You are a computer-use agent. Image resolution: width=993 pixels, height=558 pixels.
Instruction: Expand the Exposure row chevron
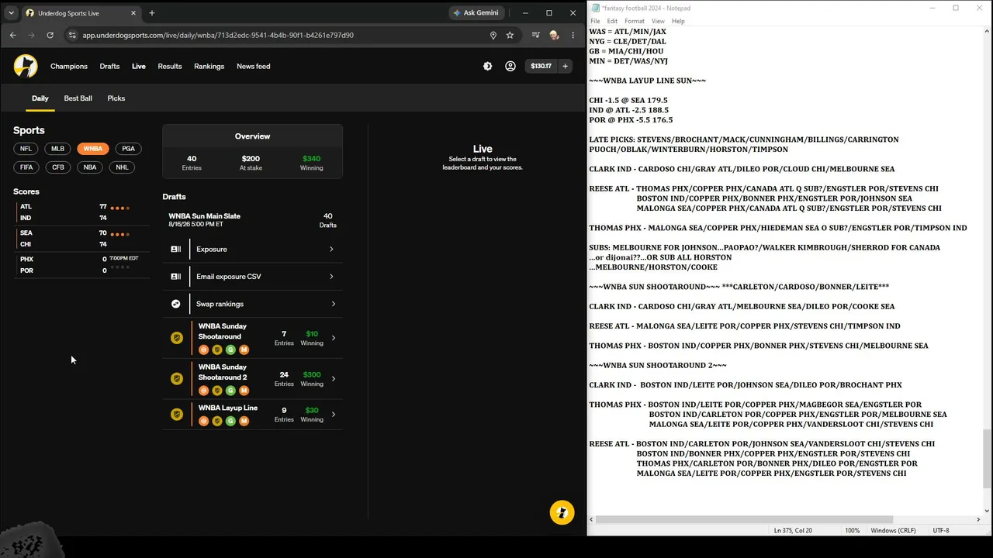331,250
